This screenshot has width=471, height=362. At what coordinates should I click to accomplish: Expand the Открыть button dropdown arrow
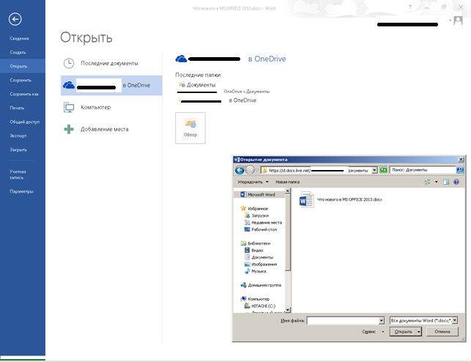pyautogui.click(x=419, y=332)
